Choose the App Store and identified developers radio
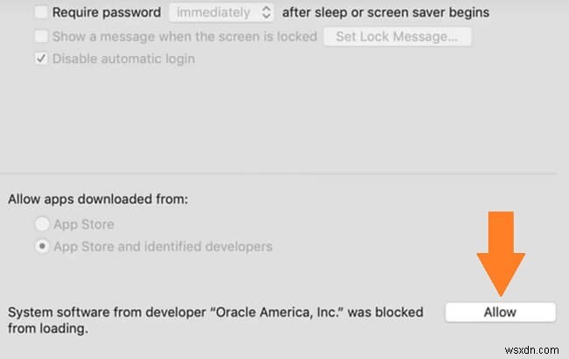Screen dimensions: 569x359 click(x=41, y=246)
